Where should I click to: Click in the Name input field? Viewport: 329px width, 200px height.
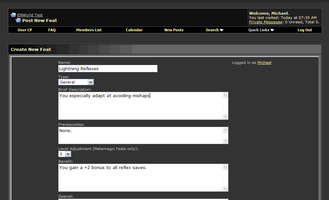point(108,69)
